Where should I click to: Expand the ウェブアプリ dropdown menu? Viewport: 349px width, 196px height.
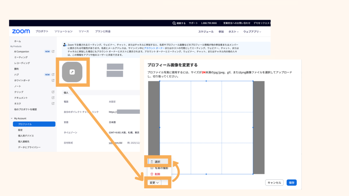point(252,32)
